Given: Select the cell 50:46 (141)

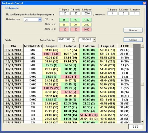Looking at the screenshot, I should (x=107, y=50).
